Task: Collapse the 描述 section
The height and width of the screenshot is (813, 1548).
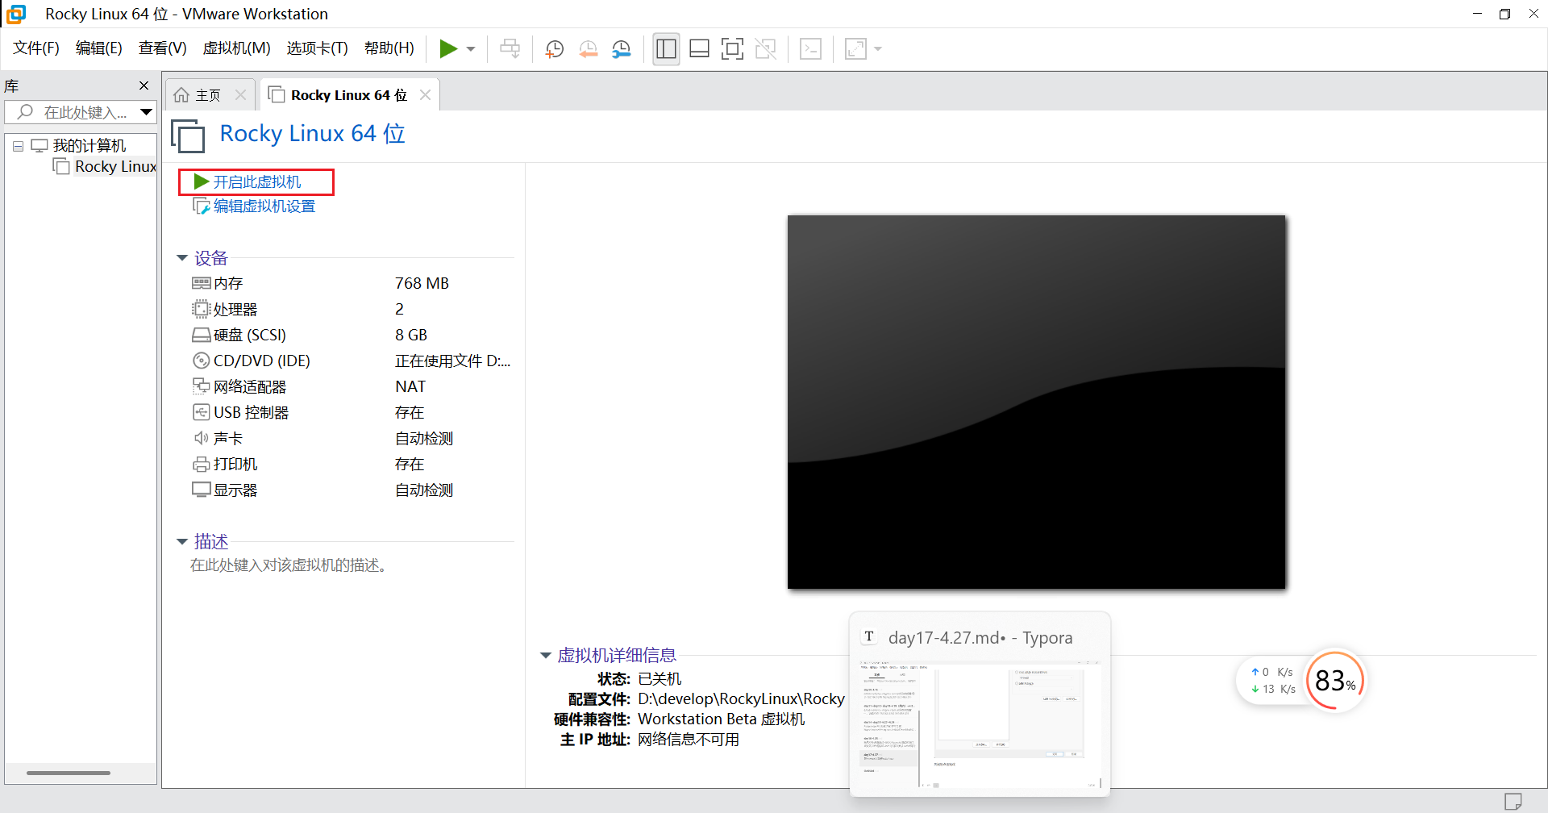Action: point(182,541)
